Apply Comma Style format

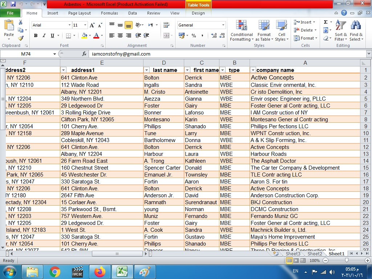[x=202, y=36]
